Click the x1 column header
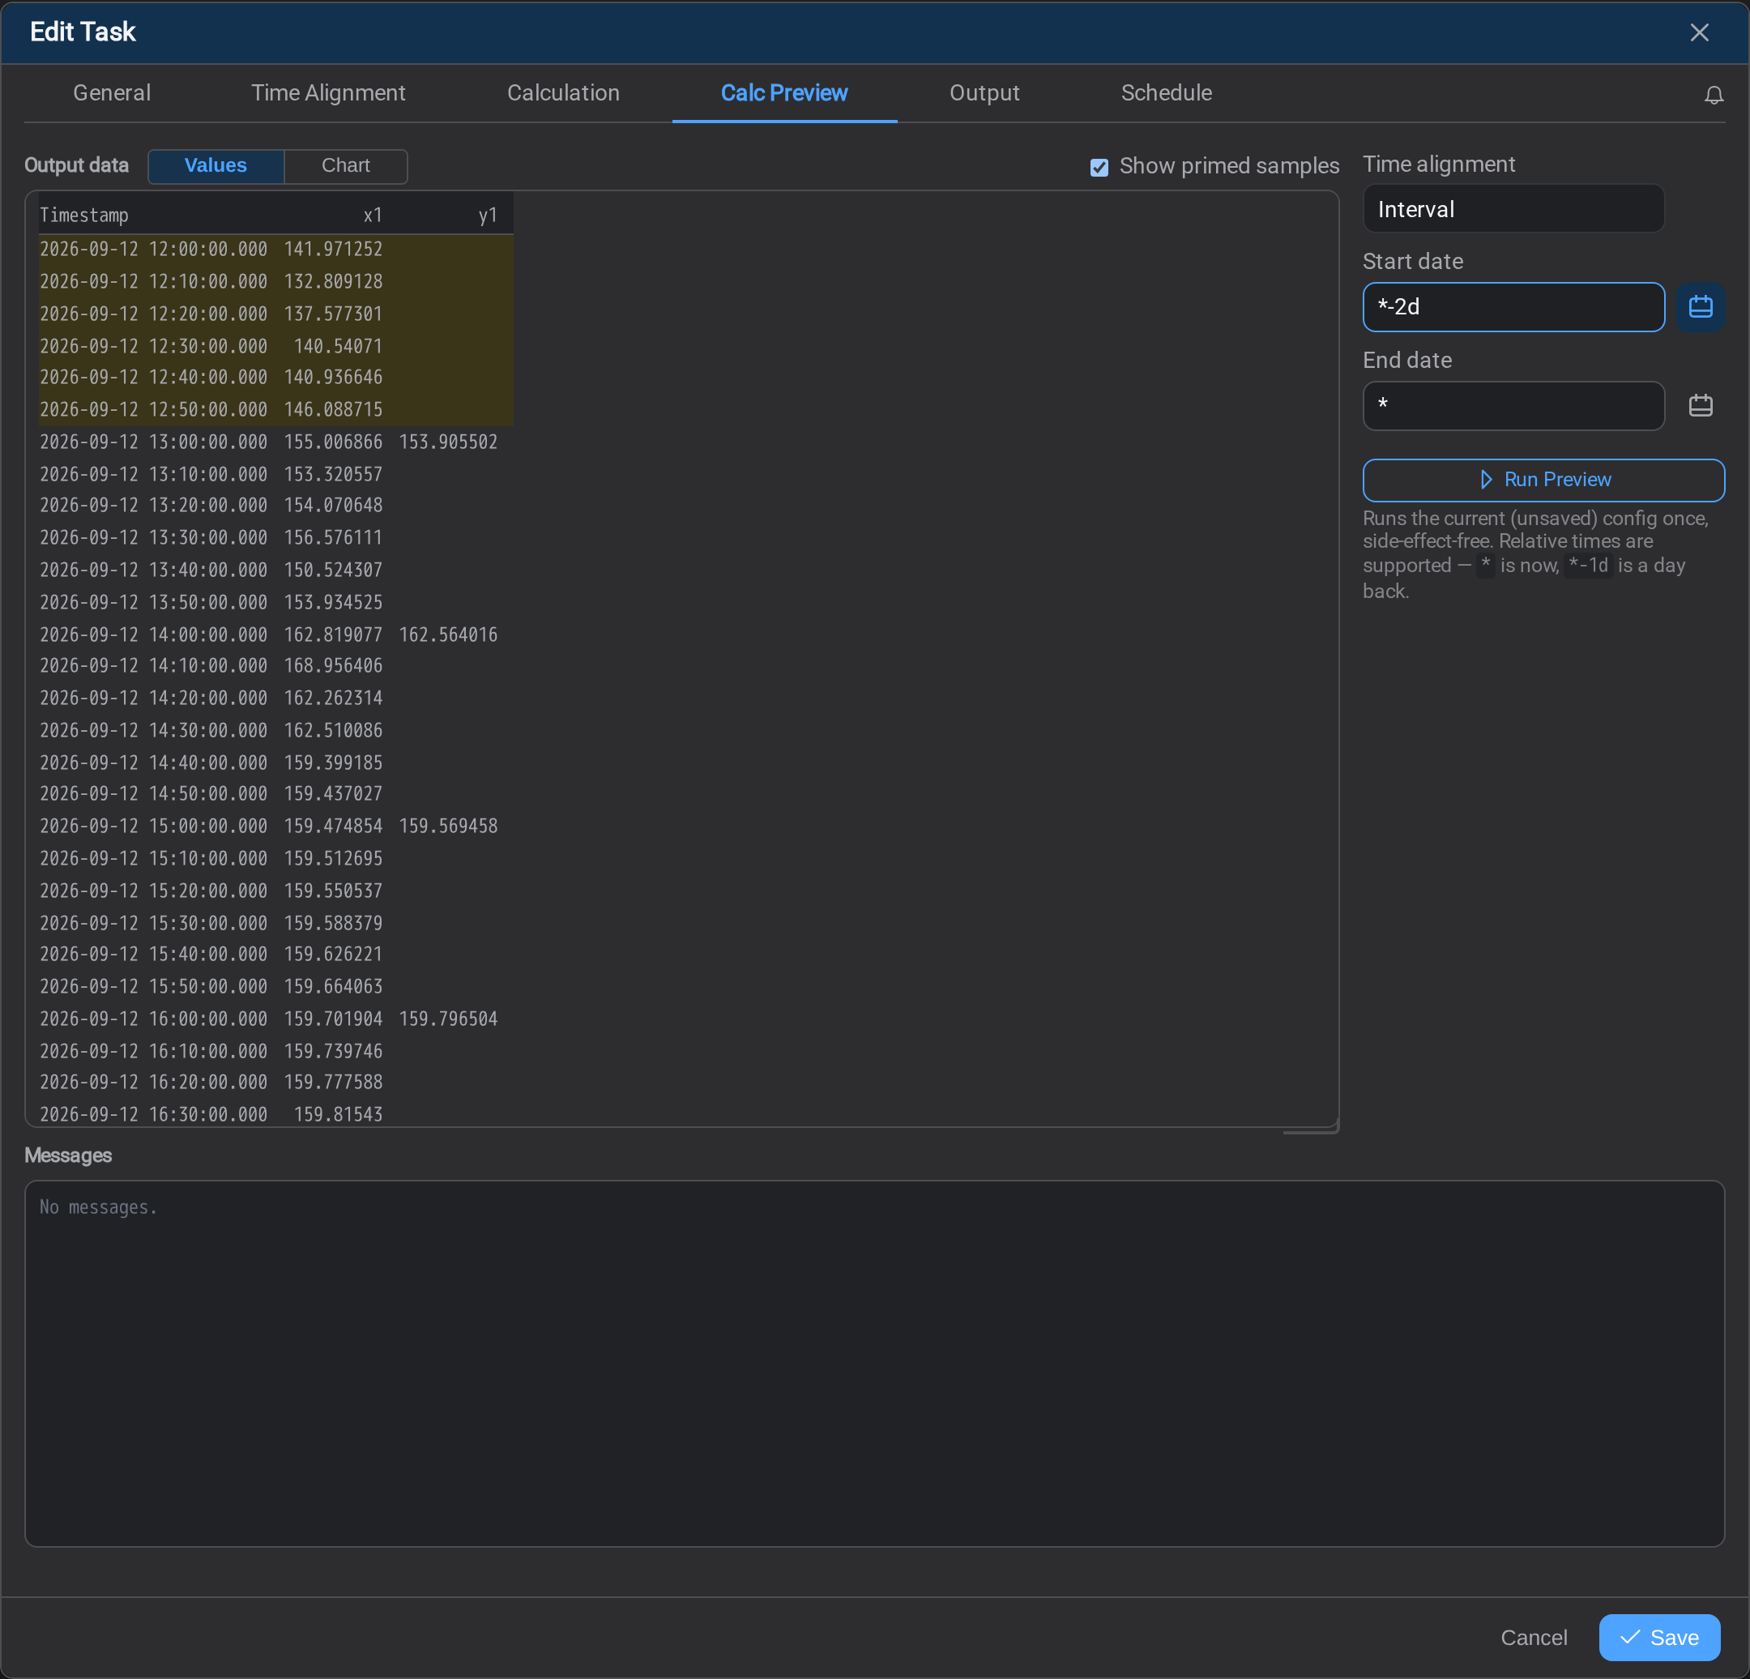 373,216
